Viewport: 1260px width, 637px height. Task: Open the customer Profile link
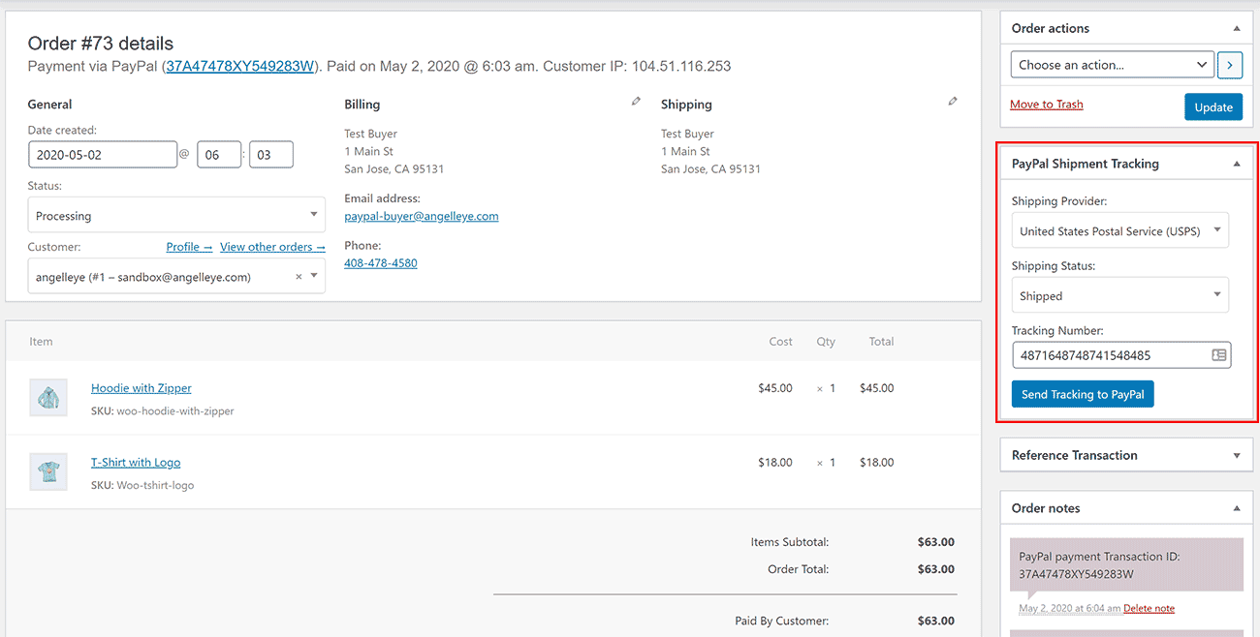tap(189, 247)
